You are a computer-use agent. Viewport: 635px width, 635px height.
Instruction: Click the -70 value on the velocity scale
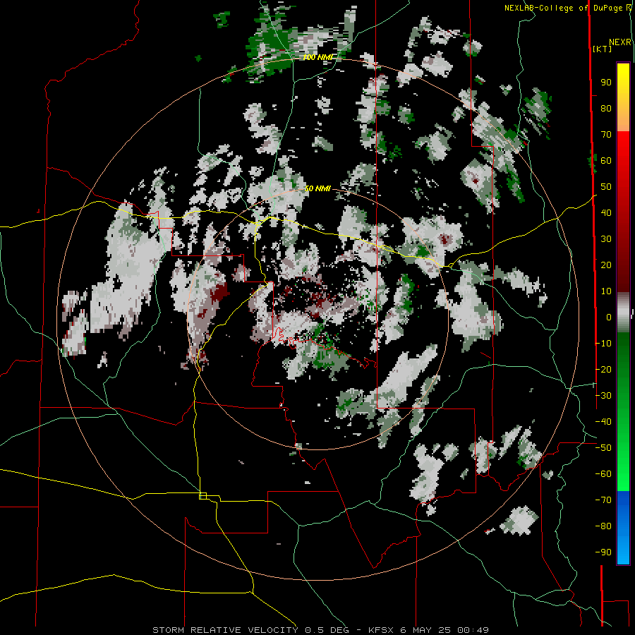pyautogui.click(x=603, y=500)
